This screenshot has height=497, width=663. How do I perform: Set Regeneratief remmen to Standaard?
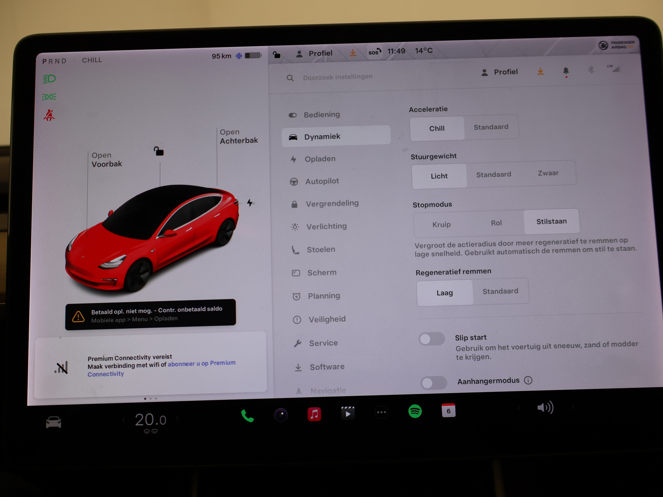pyautogui.click(x=500, y=291)
